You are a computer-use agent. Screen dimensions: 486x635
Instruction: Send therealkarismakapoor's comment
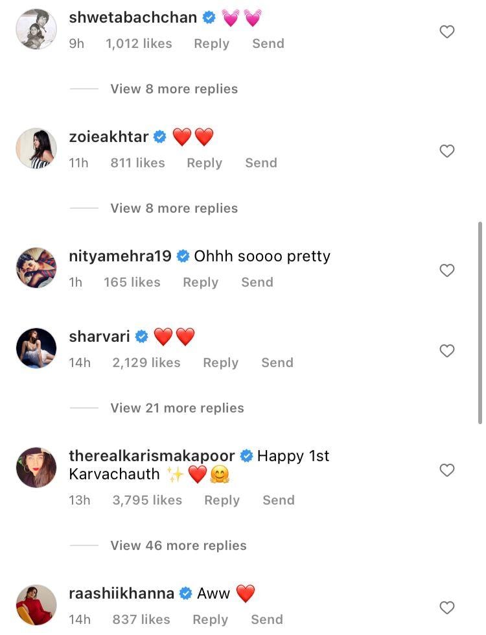click(x=279, y=500)
